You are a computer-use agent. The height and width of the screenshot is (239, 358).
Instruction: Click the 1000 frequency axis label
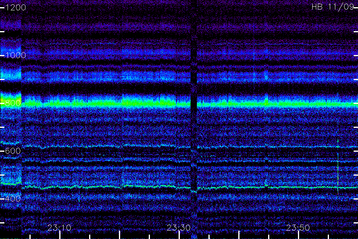coord(16,55)
